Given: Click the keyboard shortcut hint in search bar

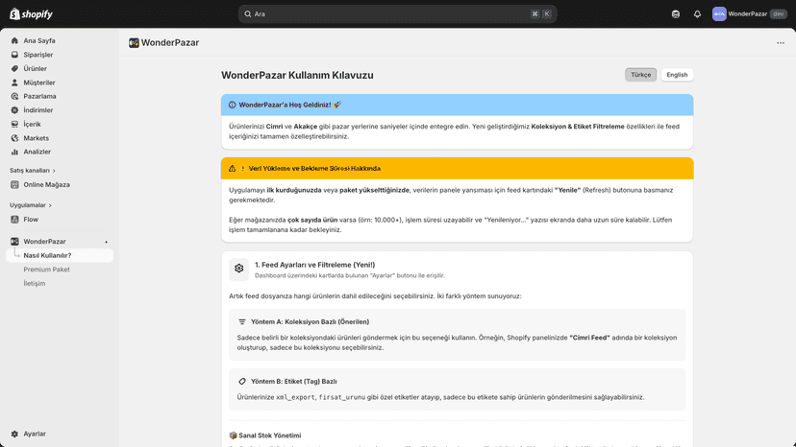Looking at the screenshot, I should coord(540,14).
